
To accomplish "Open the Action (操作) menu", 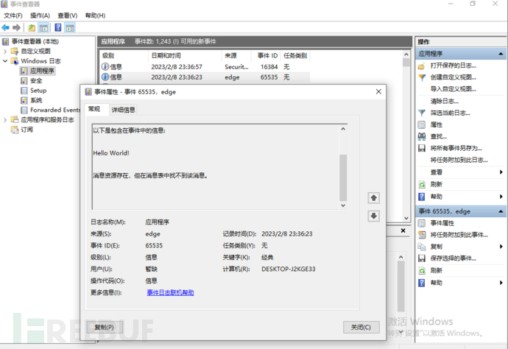I will (40, 15).
